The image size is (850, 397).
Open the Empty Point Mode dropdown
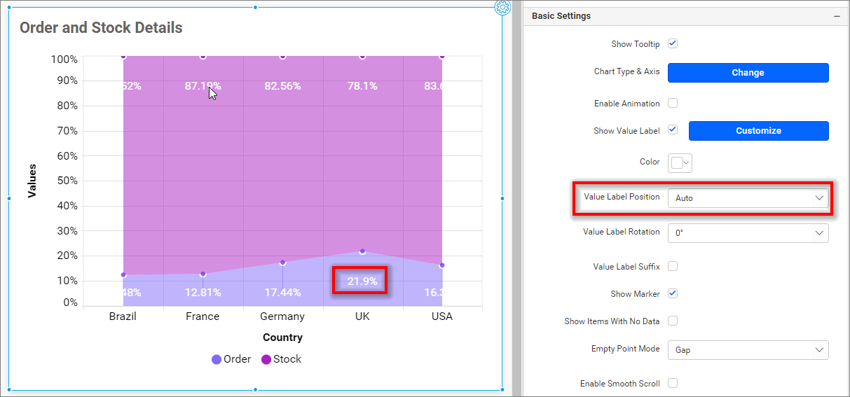pos(748,350)
